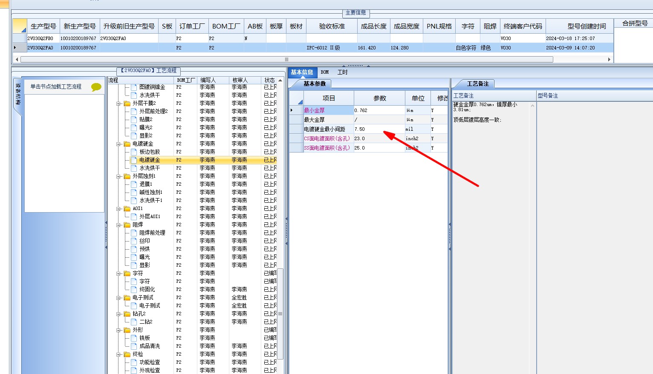Click the document icon beside 丝印
This screenshot has height=374, width=653.
pos(134,241)
